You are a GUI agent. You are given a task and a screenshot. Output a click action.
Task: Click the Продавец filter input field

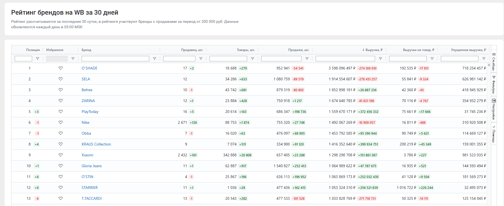pos(179,59)
